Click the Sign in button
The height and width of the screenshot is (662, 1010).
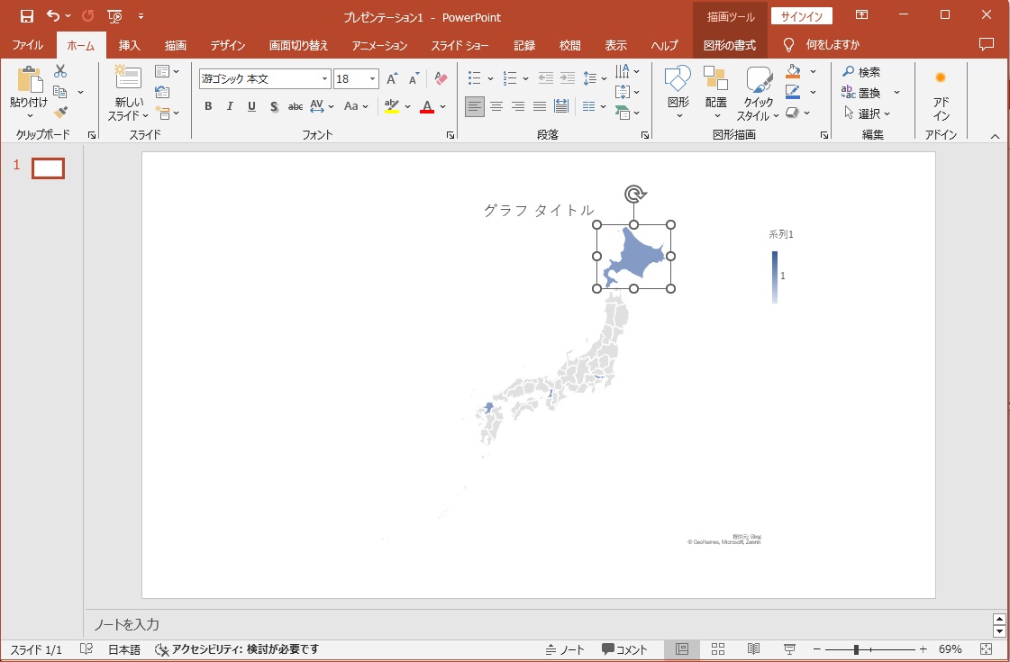coord(801,16)
